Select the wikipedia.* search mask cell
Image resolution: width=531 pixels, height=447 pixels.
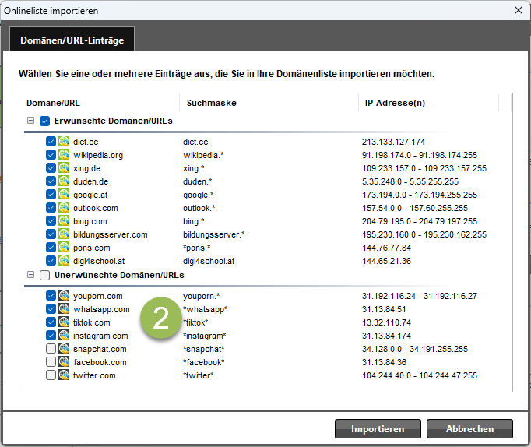pyautogui.click(x=203, y=155)
